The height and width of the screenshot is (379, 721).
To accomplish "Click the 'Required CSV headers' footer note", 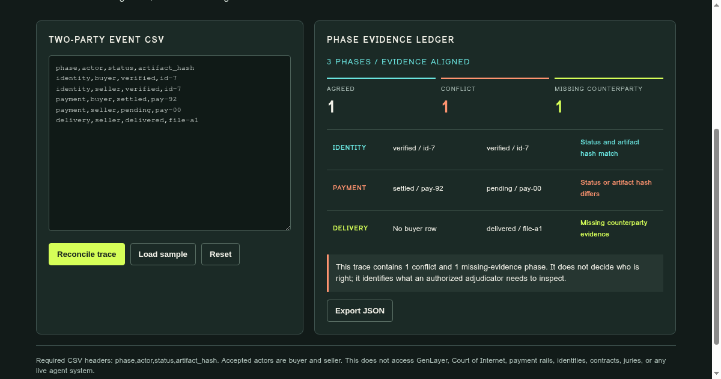I will pyautogui.click(x=351, y=365).
